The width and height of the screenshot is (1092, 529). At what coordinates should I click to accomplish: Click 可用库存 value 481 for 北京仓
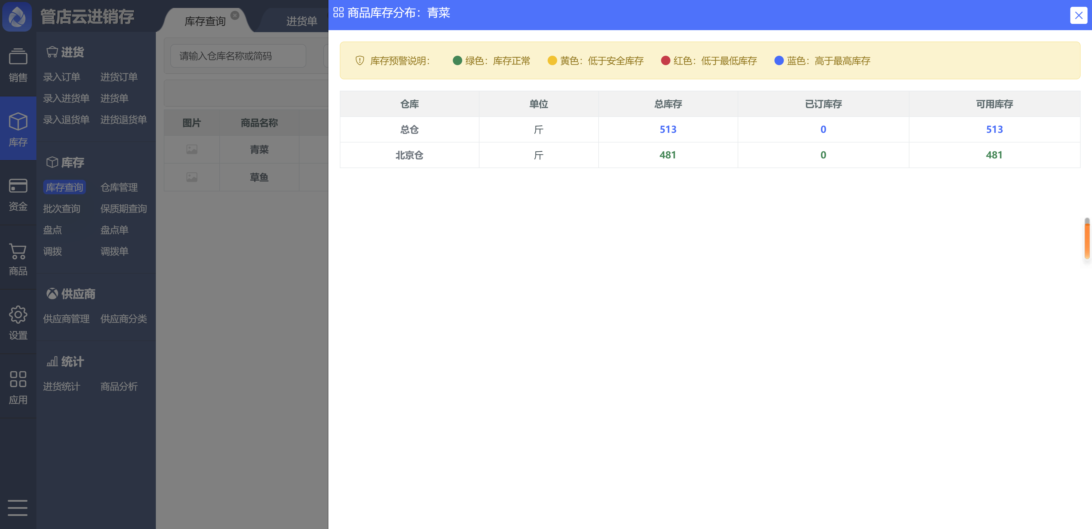point(994,155)
